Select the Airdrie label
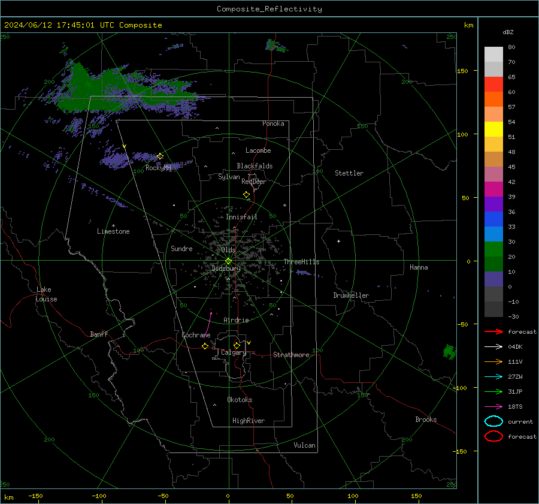This screenshot has width=539, height=504. 236,320
